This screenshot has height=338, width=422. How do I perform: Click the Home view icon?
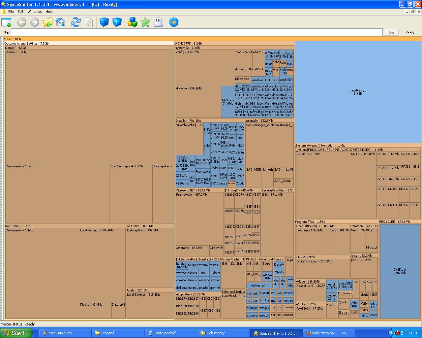click(60, 22)
